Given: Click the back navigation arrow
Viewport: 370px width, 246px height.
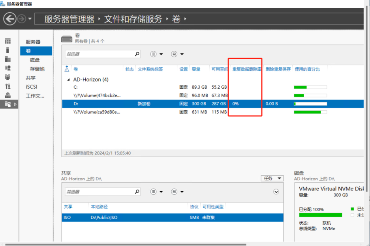Looking at the screenshot, I should 10,19.
